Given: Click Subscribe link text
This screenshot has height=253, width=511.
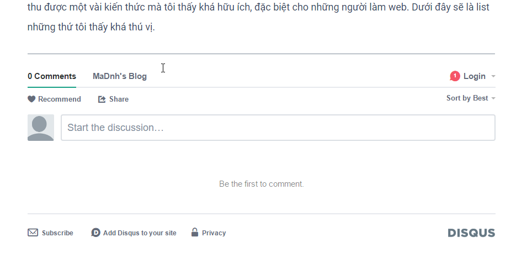Looking at the screenshot, I should 57,233.
